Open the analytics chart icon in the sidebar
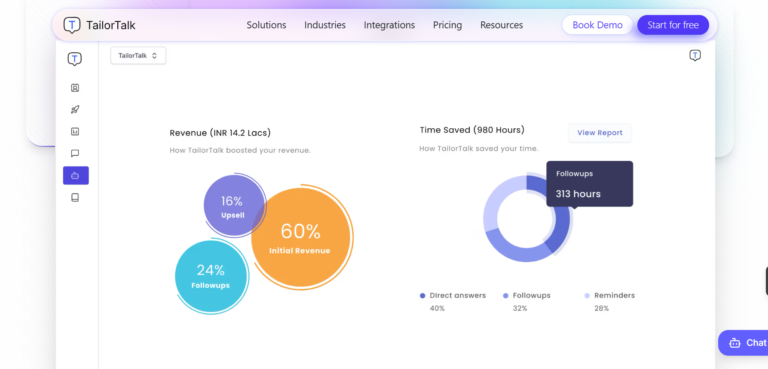This screenshot has height=369, width=768. tap(75, 132)
